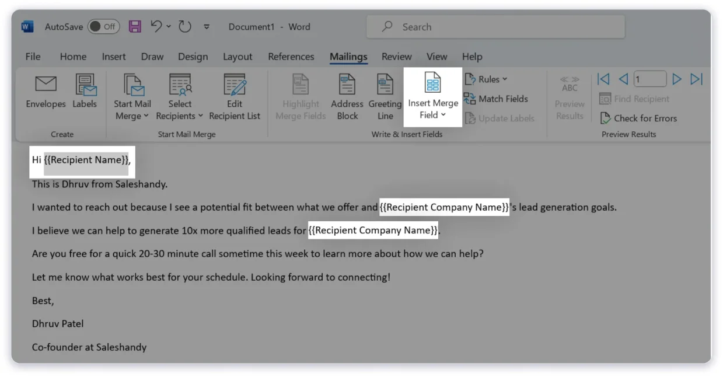Click the Document1 - Word title text
723x377 pixels.
pyautogui.click(x=270, y=27)
